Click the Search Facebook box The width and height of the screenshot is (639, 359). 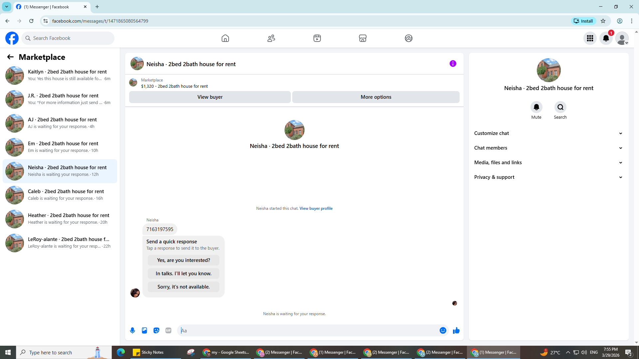68,38
